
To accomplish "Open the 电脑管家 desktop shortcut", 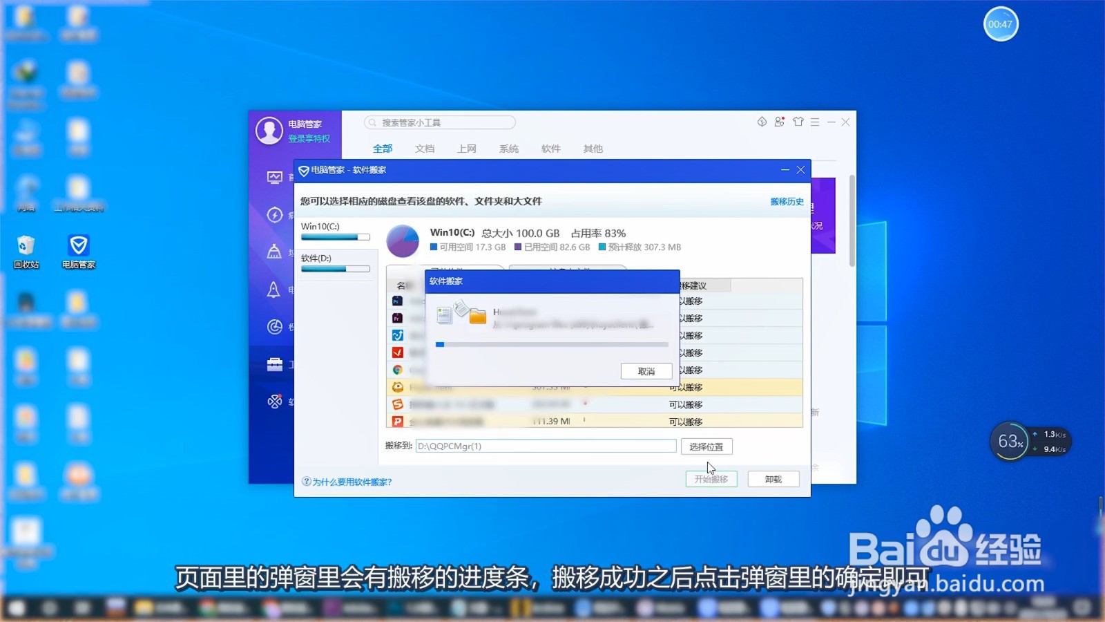I will (79, 252).
